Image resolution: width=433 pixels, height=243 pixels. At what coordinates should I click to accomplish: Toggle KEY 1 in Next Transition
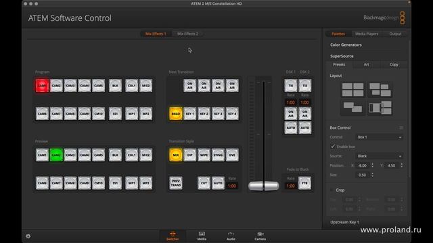click(190, 113)
